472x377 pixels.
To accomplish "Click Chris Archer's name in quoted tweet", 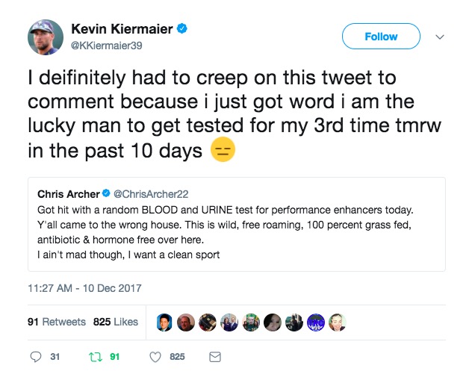I will (x=68, y=194).
